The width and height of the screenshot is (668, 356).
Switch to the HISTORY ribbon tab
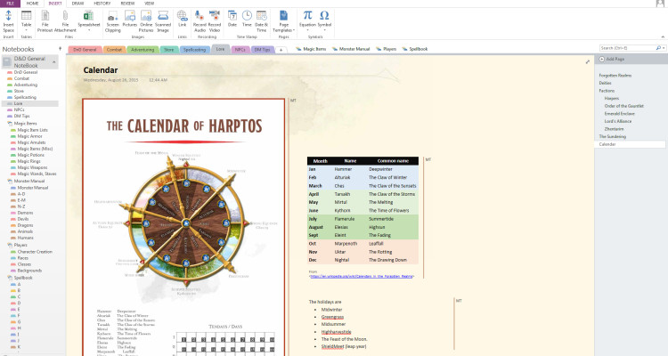102,4
